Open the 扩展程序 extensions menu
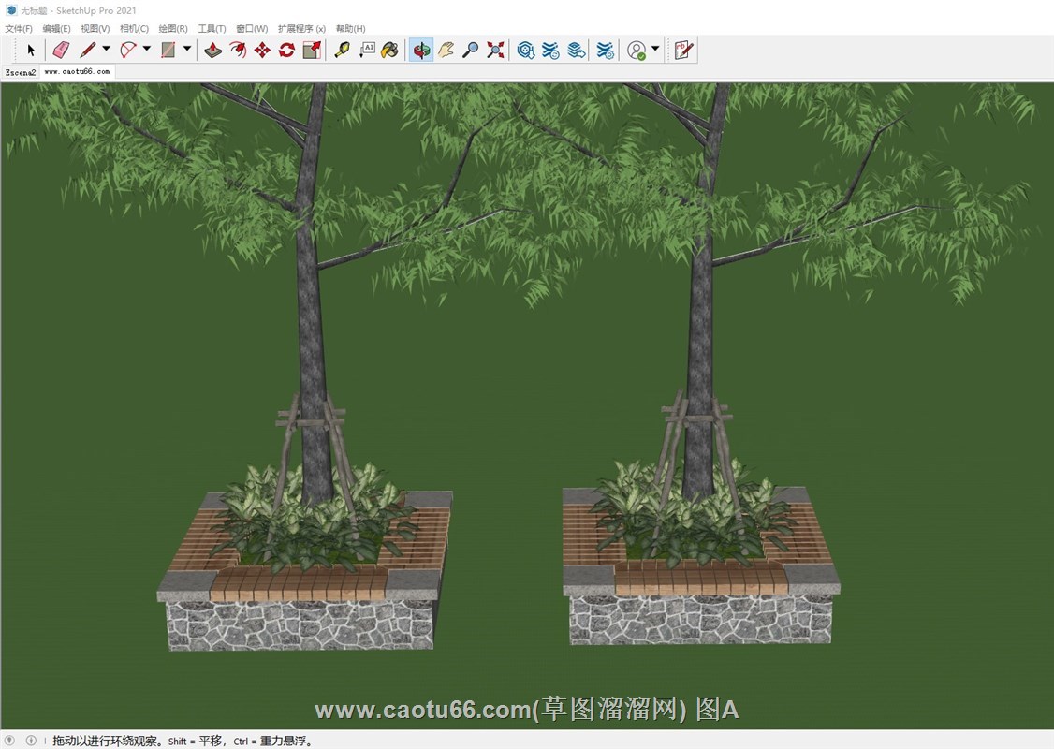Viewport: 1054px width, 749px height. point(301,29)
